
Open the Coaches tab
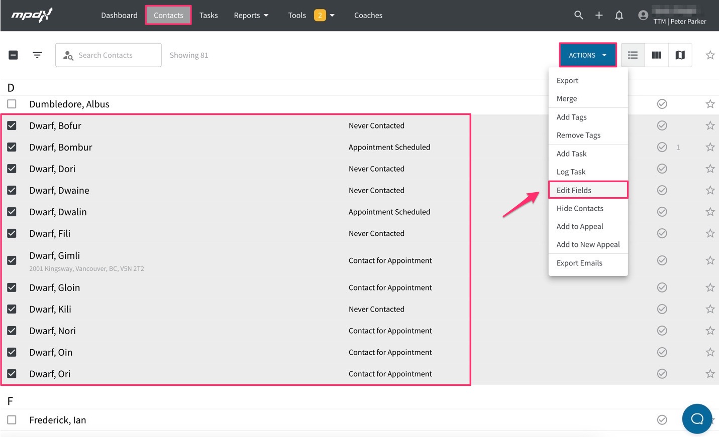pos(368,16)
